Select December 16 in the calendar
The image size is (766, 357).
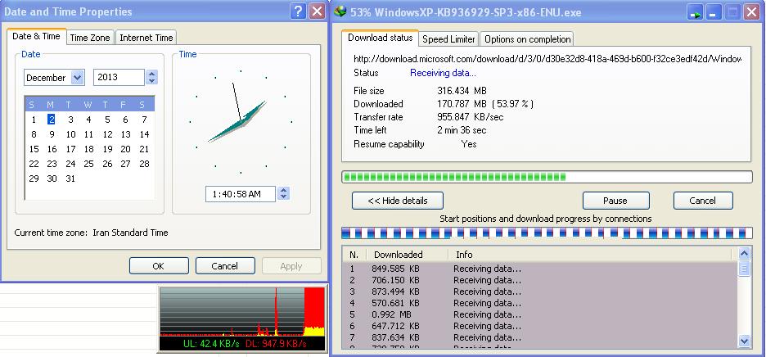[52, 149]
